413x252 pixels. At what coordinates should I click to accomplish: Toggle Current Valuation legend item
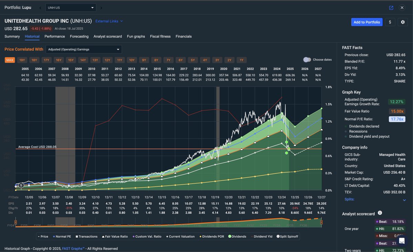[x=180, y=237]
